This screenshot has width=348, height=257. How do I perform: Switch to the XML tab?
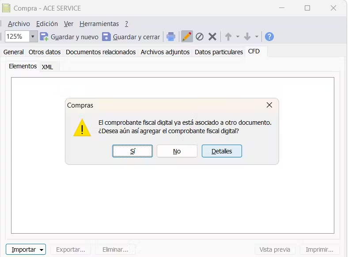click(x=47, y=67)
